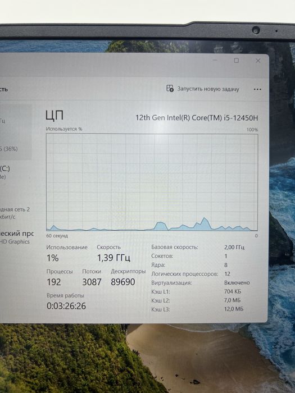The width and height of the screenshot is (295, 393).
Task: Click the 100% graph scale label
Action: pyautogui.click(x=252, y=130)
